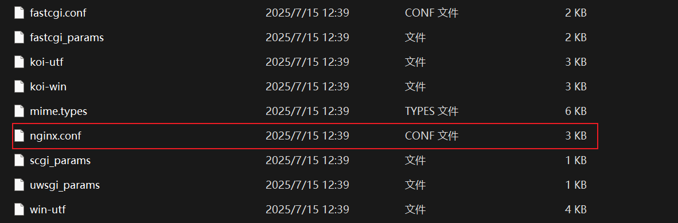This screenshot has width=678, height=223.
Task: Select the win-utf file name
Action: coord(48,210)
